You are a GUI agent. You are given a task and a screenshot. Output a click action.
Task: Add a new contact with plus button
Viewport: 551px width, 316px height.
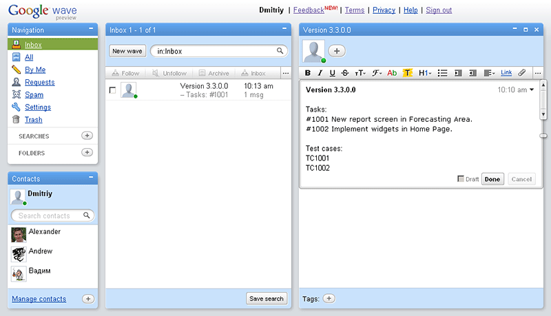pos(88,299)
